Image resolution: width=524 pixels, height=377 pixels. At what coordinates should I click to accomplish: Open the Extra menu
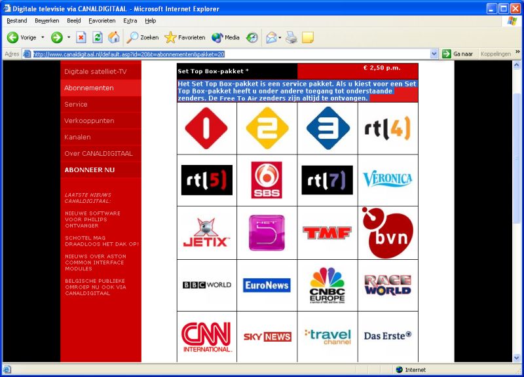(130, 20)
